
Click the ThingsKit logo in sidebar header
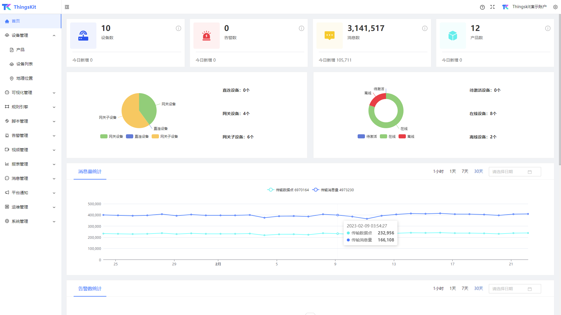click(19, 7)
